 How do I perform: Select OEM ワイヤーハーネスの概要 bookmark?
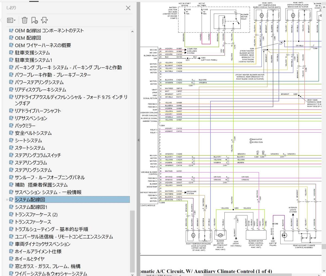[43, 45]
